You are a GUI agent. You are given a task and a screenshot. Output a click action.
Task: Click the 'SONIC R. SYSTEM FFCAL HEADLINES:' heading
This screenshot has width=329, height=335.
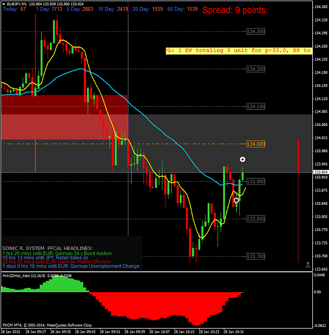(47, 249)
